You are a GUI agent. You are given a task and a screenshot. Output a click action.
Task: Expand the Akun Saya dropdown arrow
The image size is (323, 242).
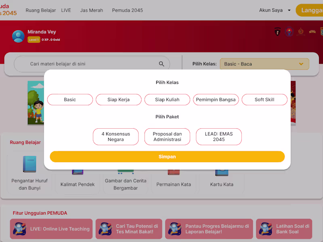[289, 10]
